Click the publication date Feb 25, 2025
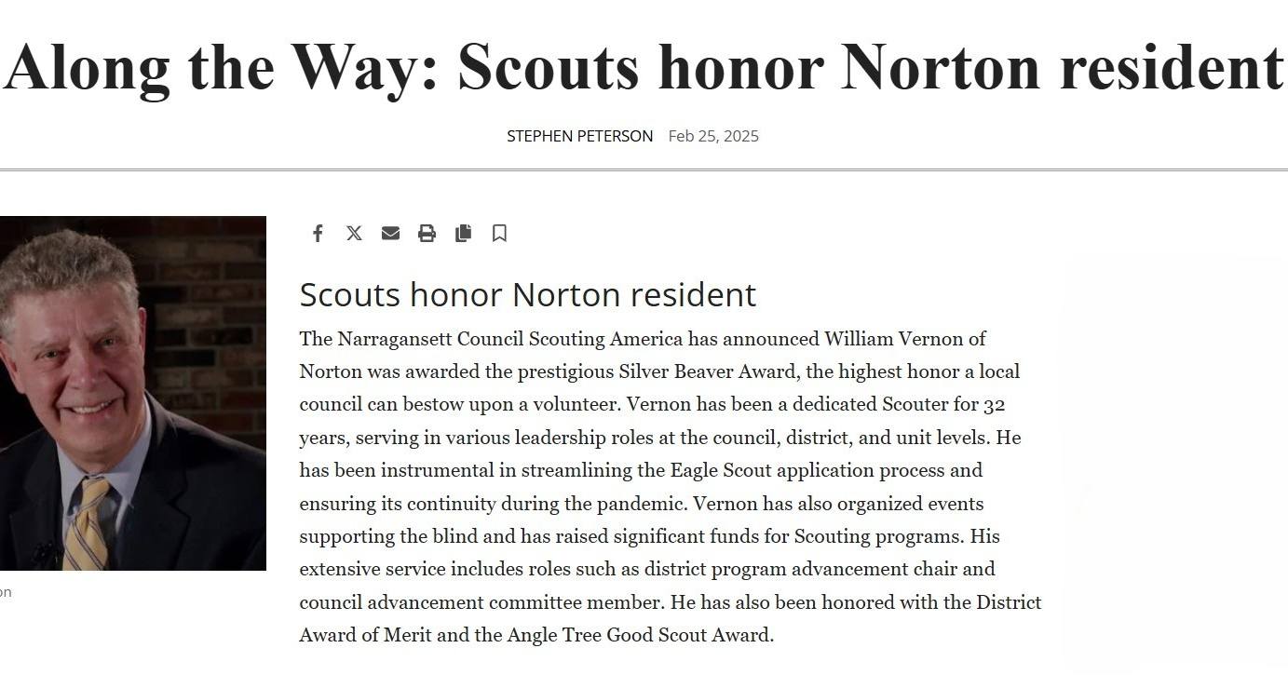The height and width of the screenshot is (675, 1288). (713, 136)
